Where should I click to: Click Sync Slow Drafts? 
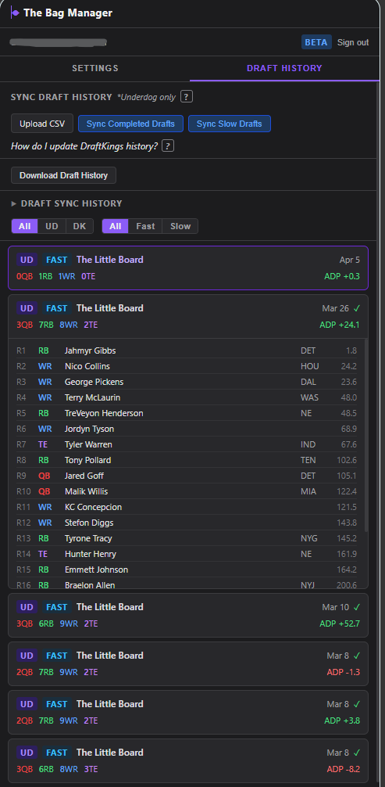click(229, 124)
